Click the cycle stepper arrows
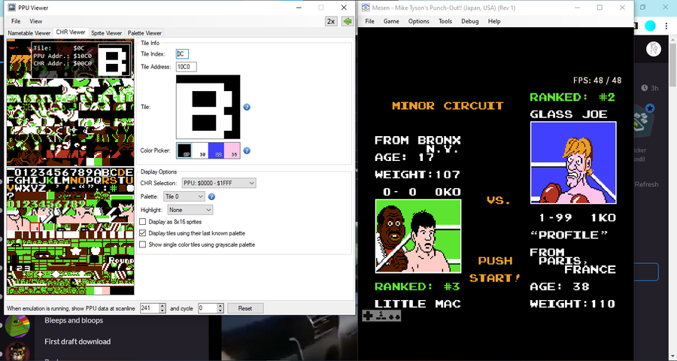677x361 pixels. pyautogui.click(x=220, y=308)
